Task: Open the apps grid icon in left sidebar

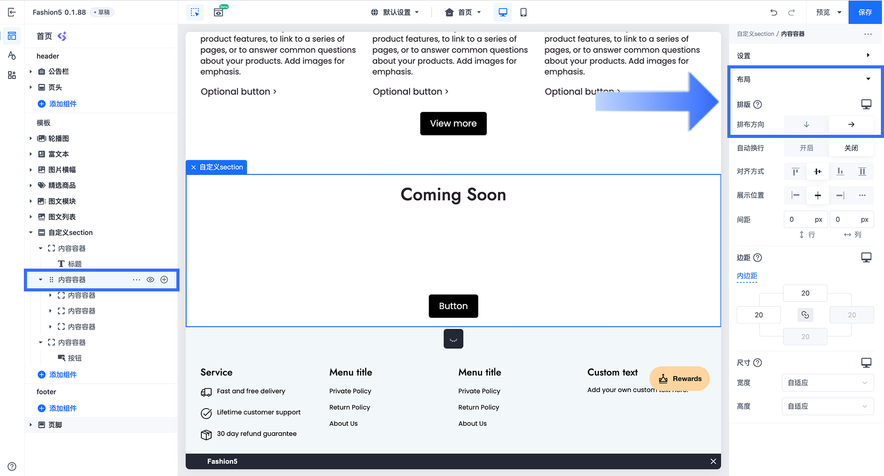Action: (12, 75)
